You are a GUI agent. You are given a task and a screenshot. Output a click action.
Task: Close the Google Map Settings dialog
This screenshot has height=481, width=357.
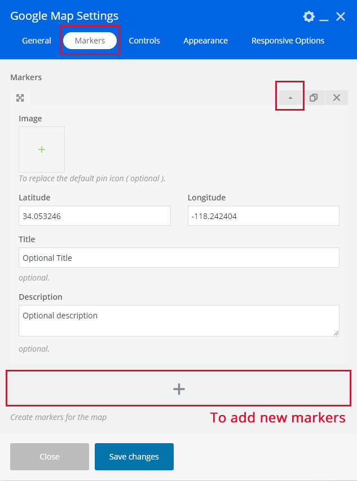point(341,16)
